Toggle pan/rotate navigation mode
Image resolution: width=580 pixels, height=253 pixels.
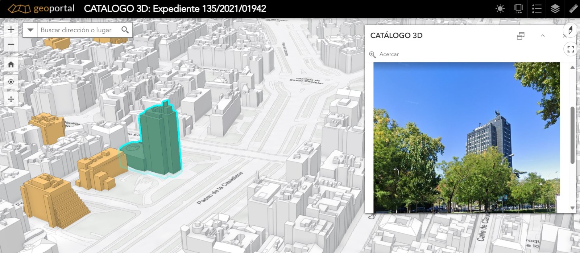click(11, 99)
